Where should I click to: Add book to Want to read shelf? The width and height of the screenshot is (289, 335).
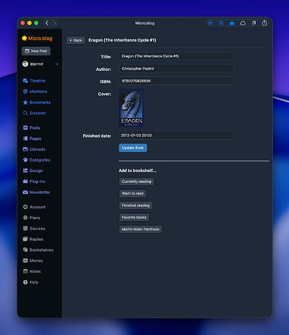coord(132,194)
